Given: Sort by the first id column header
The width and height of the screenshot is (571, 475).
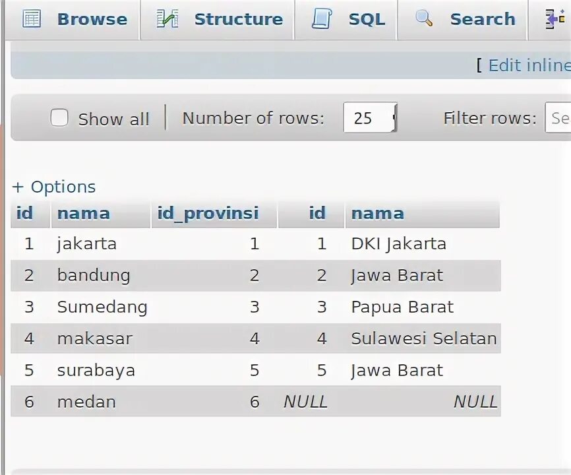Looking at the screenshot, I should pyautogui.click(x=24, y=213).
